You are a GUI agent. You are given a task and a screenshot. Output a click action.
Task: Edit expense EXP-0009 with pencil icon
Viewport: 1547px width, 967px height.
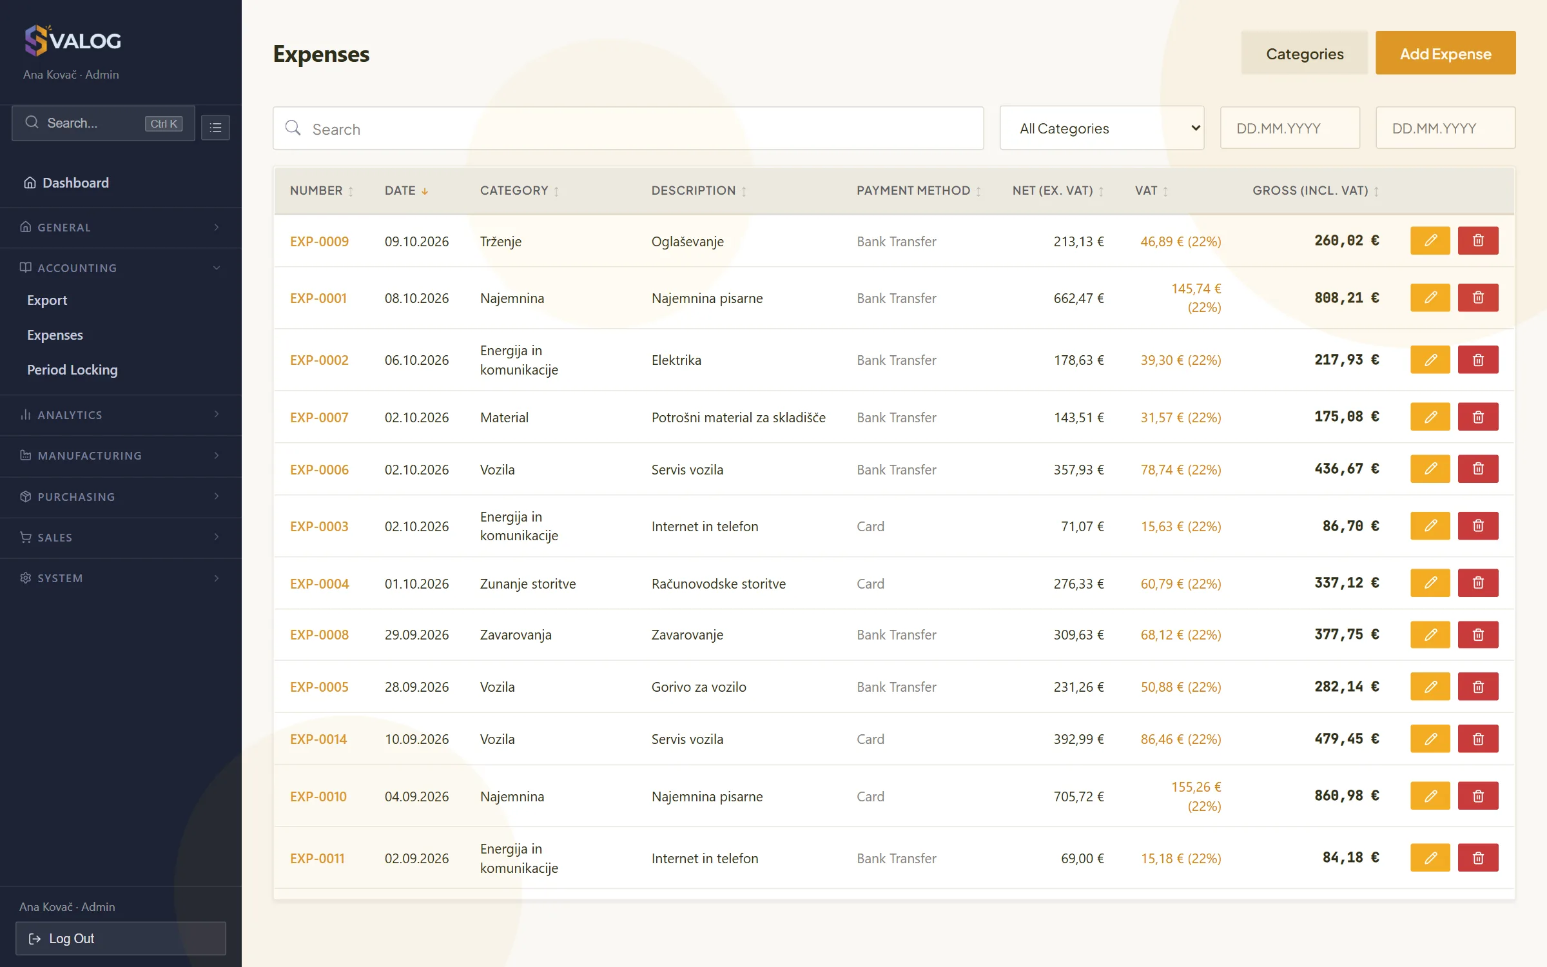coord(1430,240)
